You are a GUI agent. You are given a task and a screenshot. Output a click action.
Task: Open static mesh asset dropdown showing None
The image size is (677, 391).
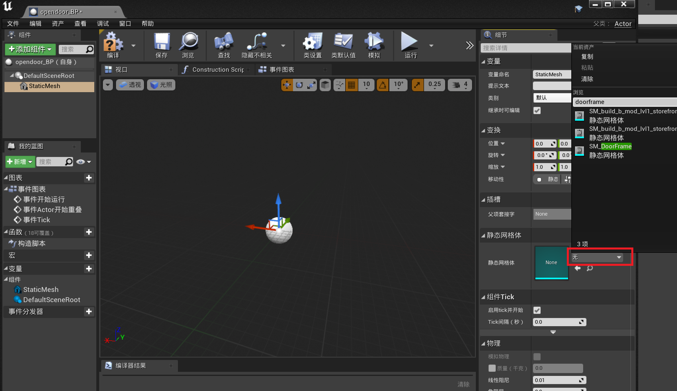597,257
